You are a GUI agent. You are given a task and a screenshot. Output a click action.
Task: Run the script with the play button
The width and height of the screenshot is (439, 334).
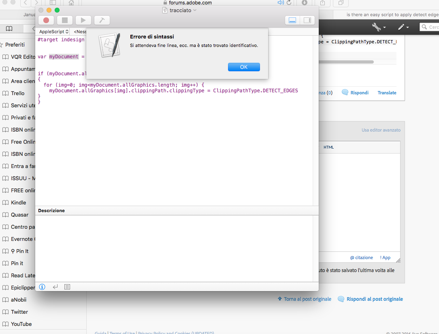(83, 20)
